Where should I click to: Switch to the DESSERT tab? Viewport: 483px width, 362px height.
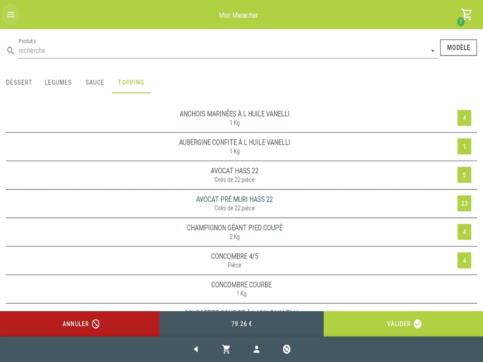tap(19, 82)
